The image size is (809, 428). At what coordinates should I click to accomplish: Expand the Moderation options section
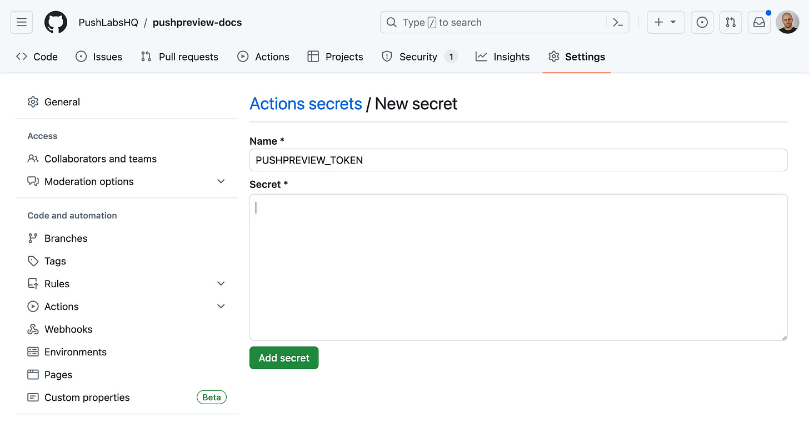click(x=221, y=181)
